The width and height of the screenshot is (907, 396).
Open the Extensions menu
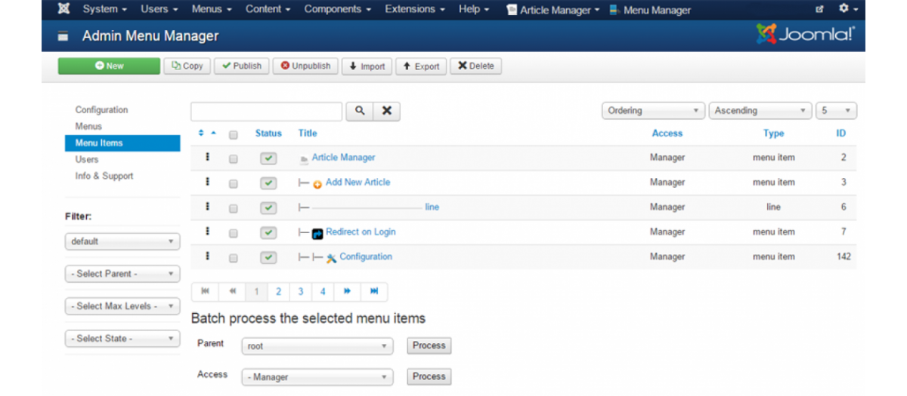[415, 9]
